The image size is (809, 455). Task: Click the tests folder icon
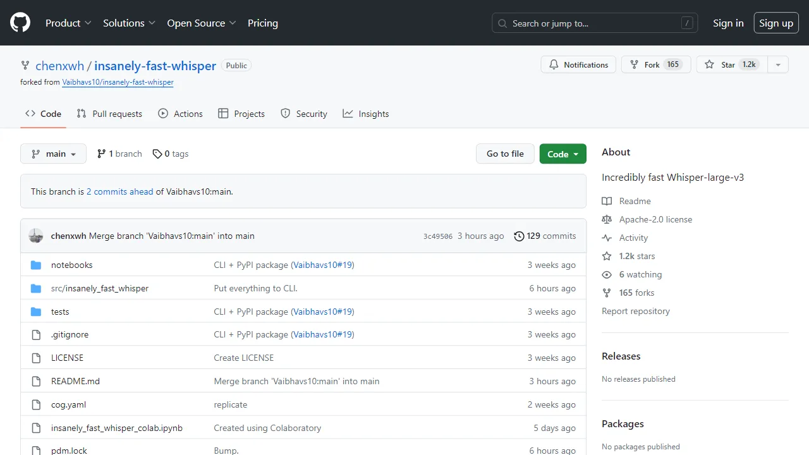36,312
